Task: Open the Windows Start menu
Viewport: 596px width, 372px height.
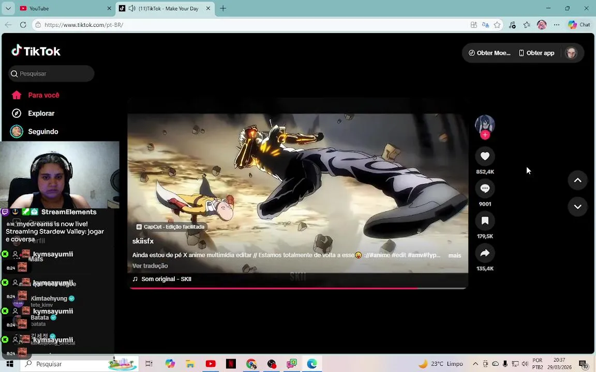Action: click(10, 364)
